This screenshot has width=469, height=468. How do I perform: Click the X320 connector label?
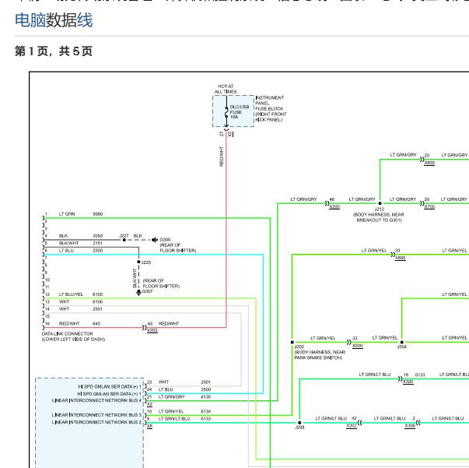pos(408,382)
